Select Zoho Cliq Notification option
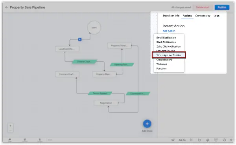Screen dimensions: 236x145 [x=169, y=46]
